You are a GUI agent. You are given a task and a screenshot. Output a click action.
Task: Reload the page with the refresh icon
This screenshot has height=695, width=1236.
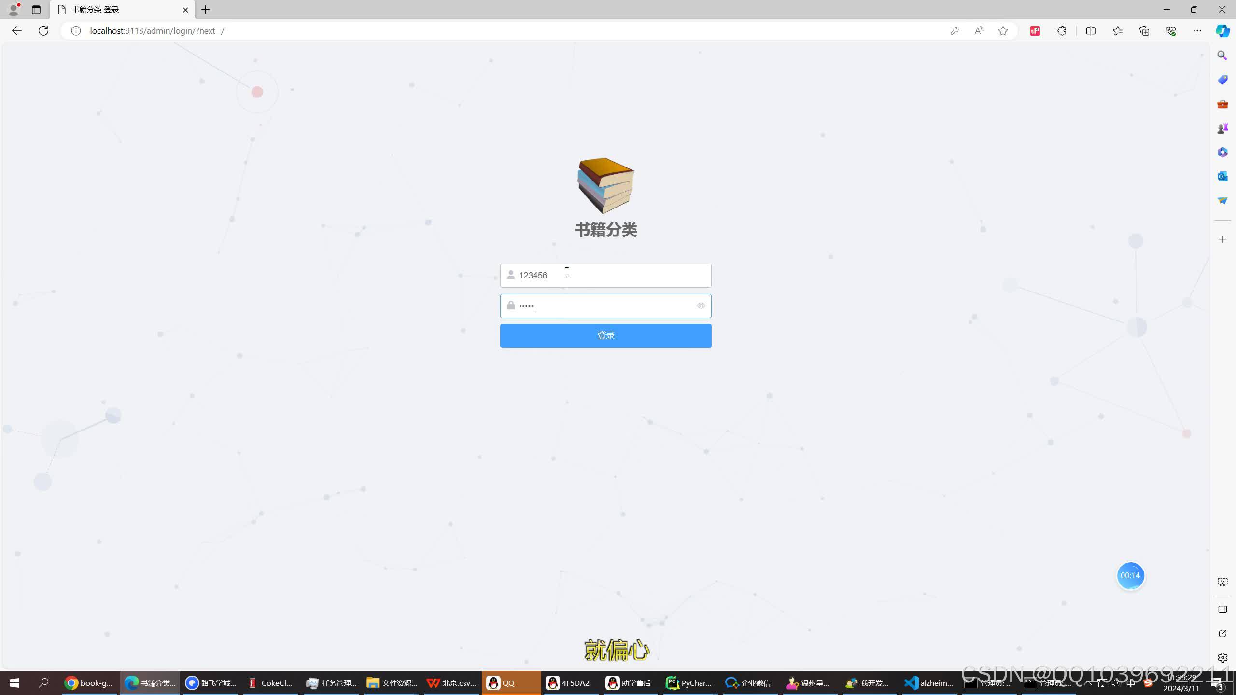43,31
